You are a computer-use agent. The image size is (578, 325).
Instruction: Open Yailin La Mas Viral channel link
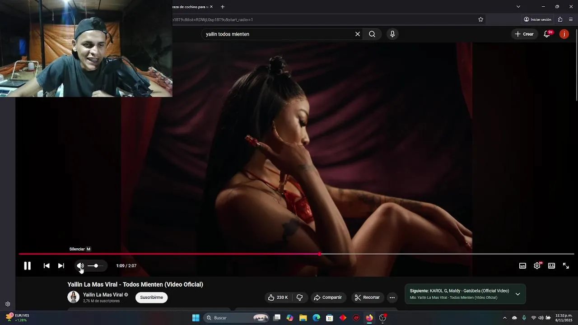pos(103,295)
